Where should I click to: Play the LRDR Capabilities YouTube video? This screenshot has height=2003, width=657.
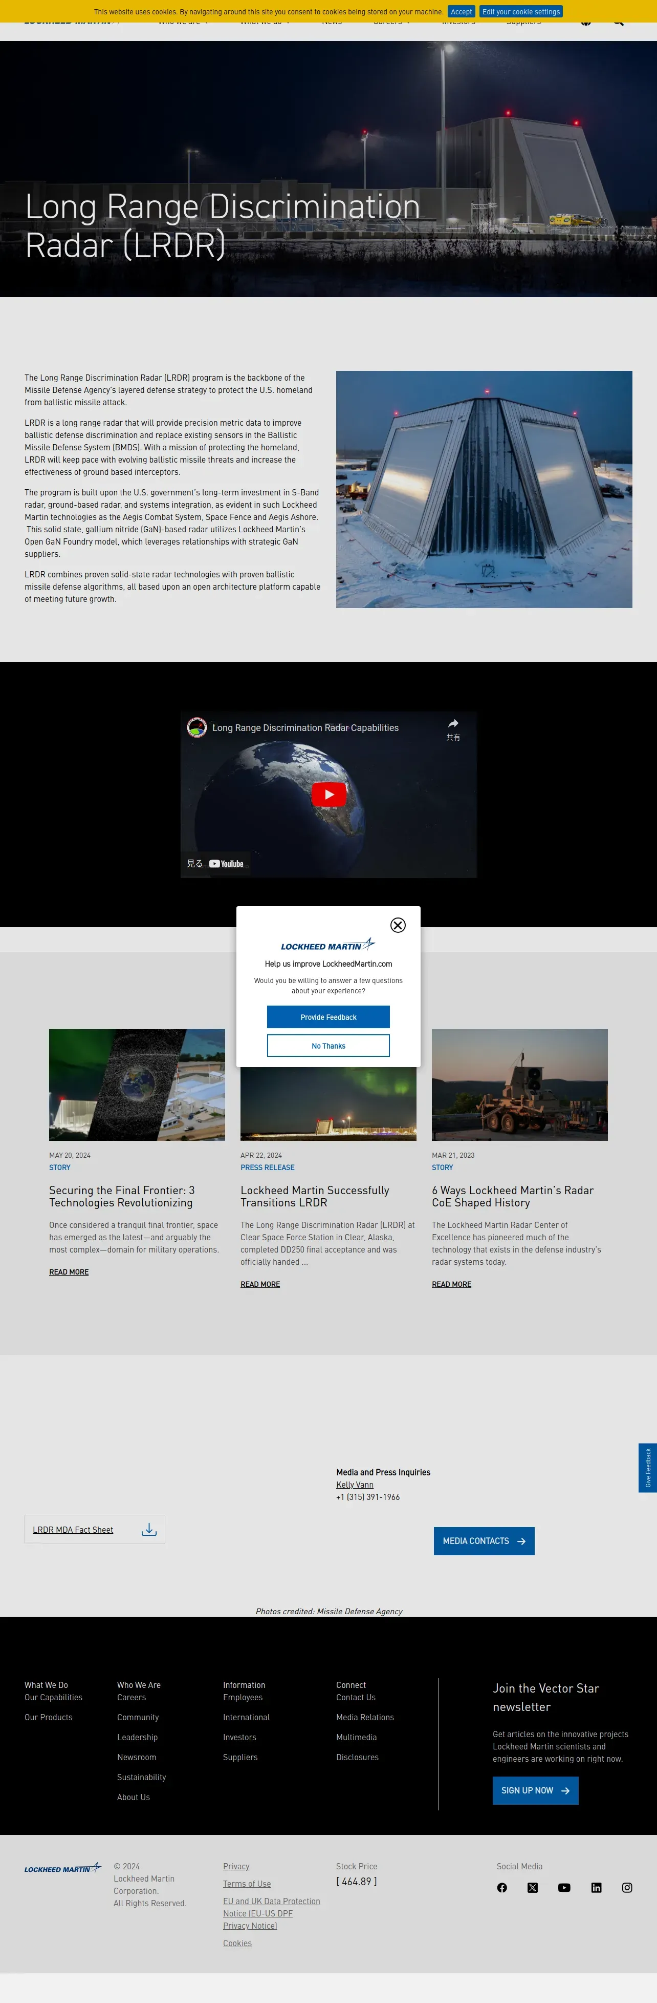(328, 794)
